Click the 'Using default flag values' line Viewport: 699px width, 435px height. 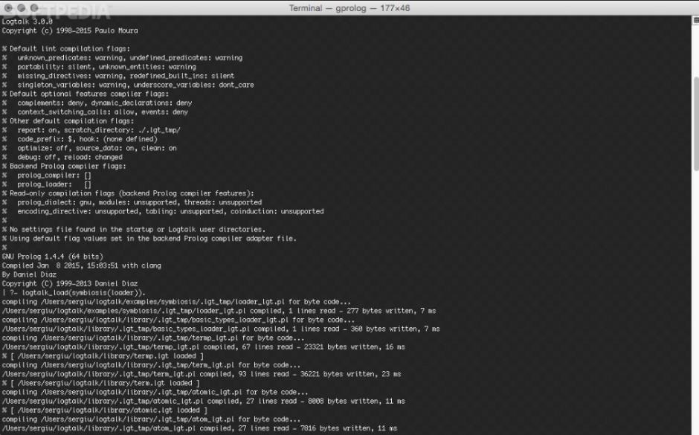[x=149, y=239]
